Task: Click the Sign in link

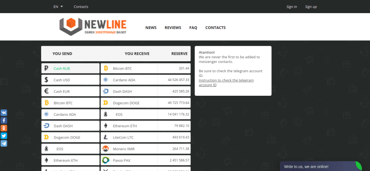Action: coord(291,7)
